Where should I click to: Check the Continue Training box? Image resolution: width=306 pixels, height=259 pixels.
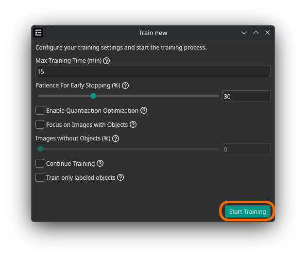click(40, 164)
